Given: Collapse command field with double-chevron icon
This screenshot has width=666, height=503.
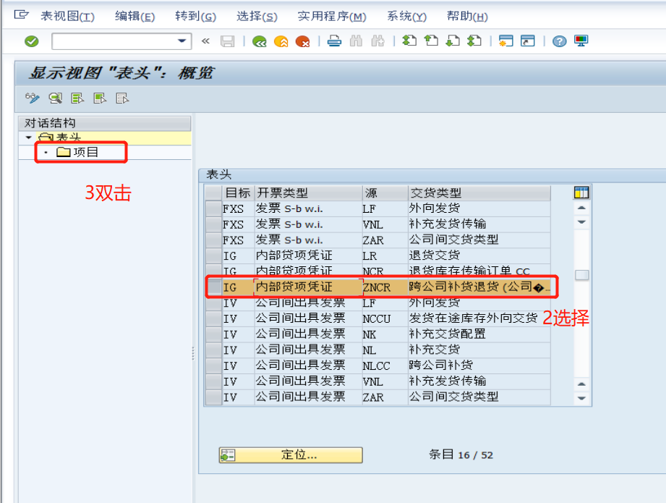Looking at the screenshot, I should click(x=205, y=41).
